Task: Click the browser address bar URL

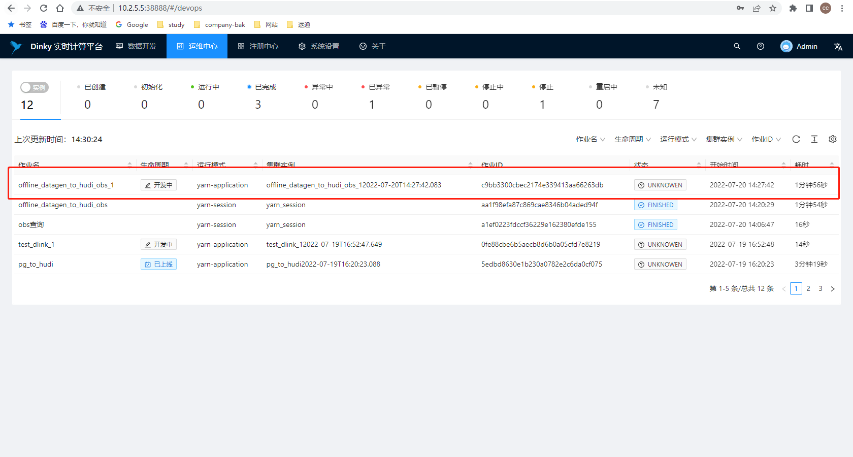Action: coord(160,8)
